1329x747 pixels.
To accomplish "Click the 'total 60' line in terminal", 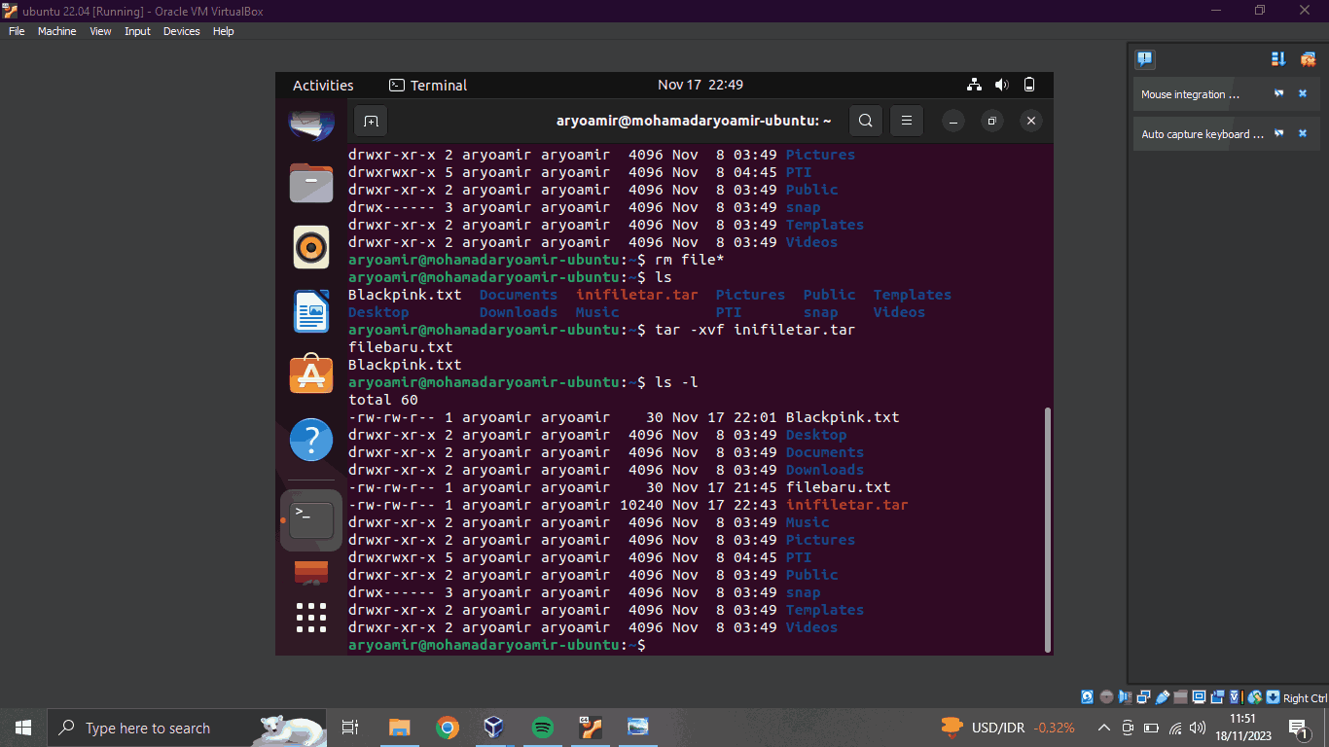I will [x=383, y=400].
